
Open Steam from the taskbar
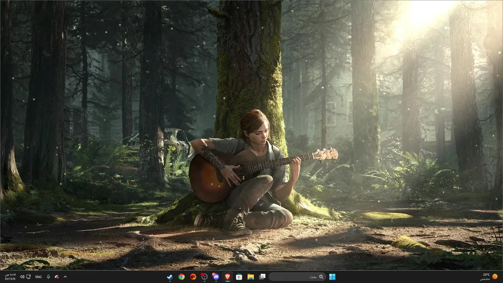coord(169,277)
